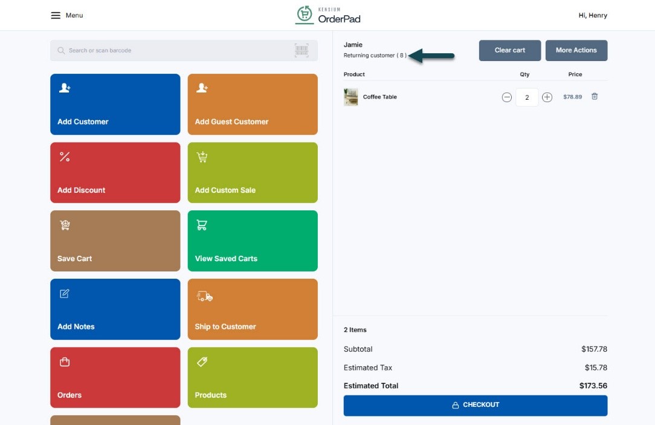Image resolution: width=655 pixels, height=425 pixels.
Task: Click the percent icon on Add Discount
Action: 65,157
